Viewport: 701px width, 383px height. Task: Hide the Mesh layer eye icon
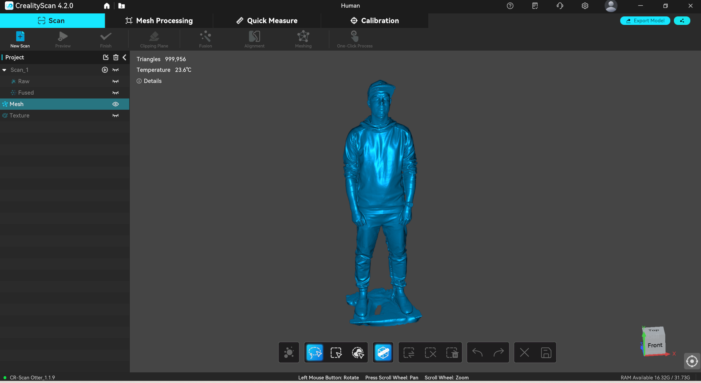click(116, 104)
